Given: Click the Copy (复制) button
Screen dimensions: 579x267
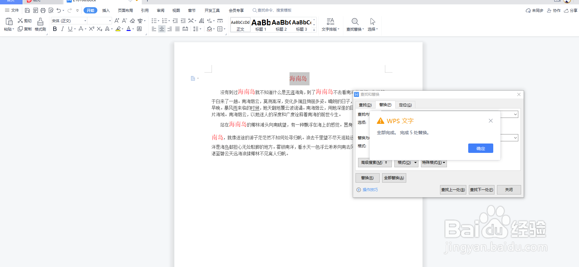Looking at the screenshot, I should [24, 29].
